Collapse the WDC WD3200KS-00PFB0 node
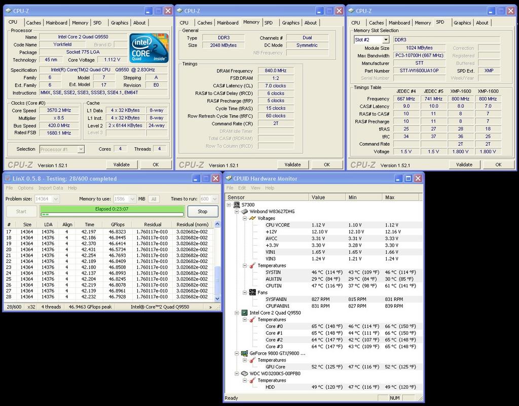Screen dimensions: 519x406 click(x=237, y=374)
